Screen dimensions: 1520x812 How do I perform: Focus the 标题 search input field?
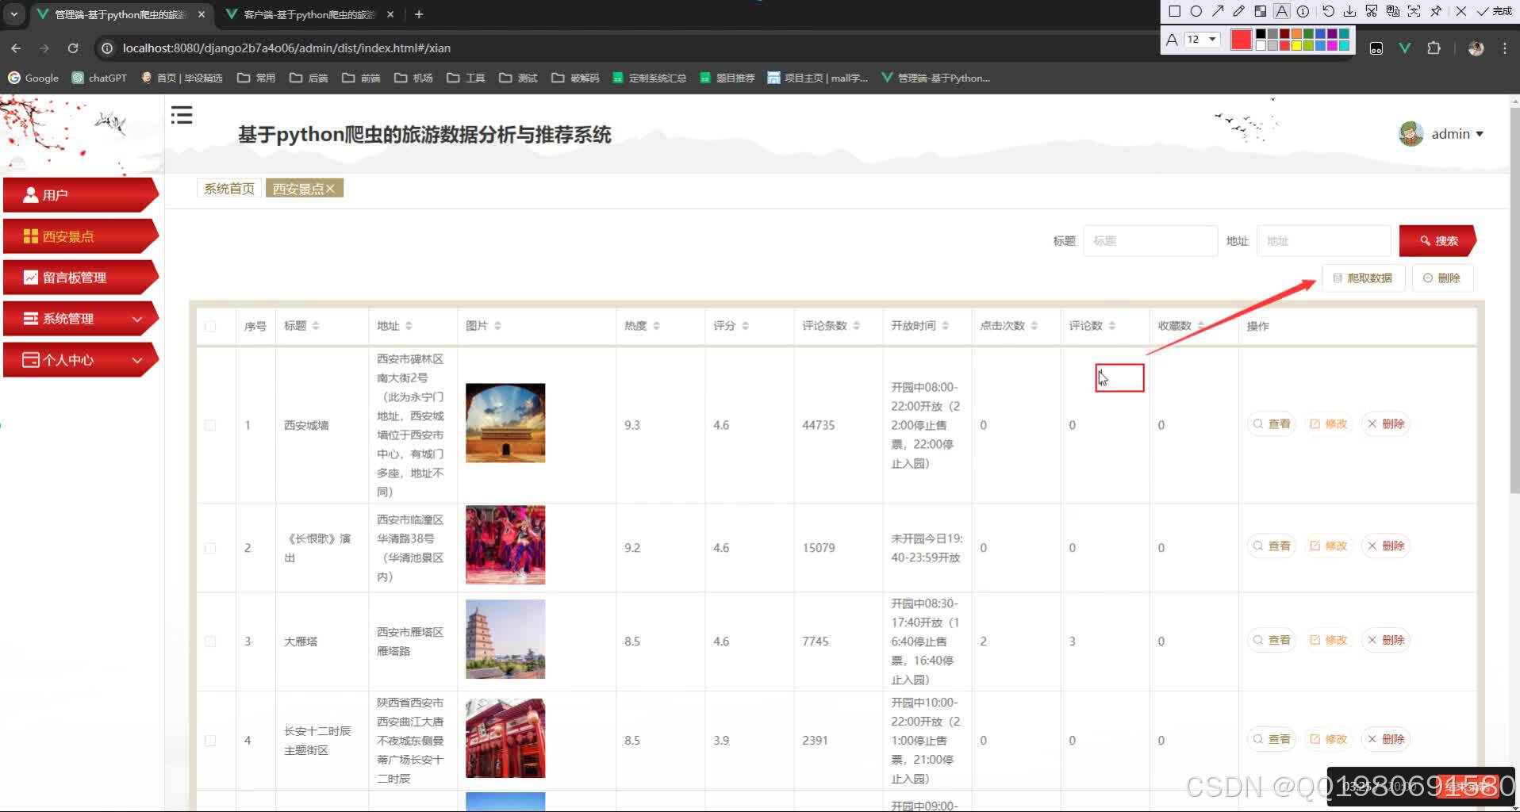click(x=1150, y=241)
